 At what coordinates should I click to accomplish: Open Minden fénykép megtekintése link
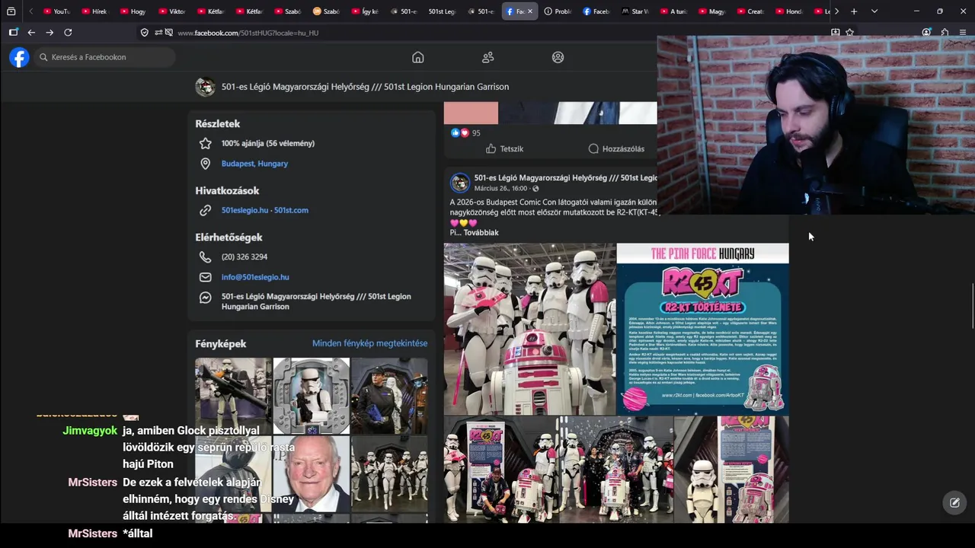[369, 343]
